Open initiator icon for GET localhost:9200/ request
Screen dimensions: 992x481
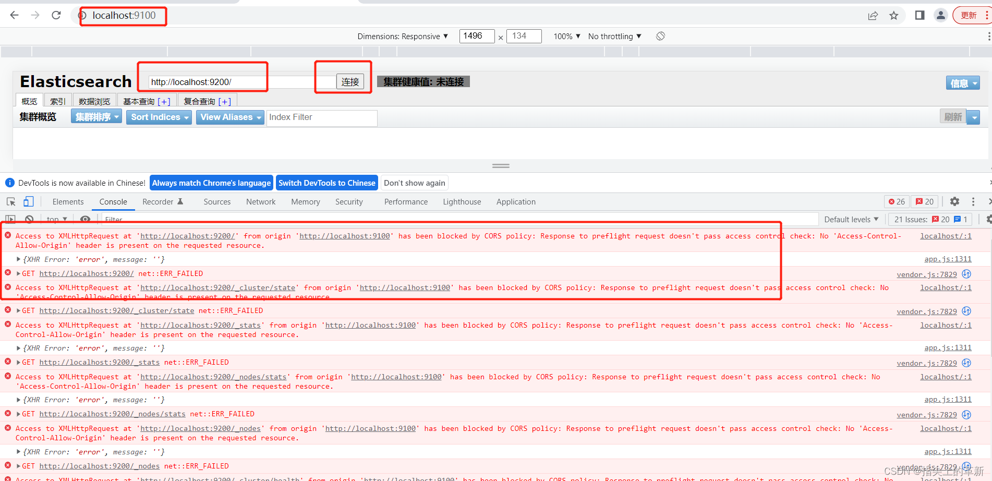[x=966, y=274]
